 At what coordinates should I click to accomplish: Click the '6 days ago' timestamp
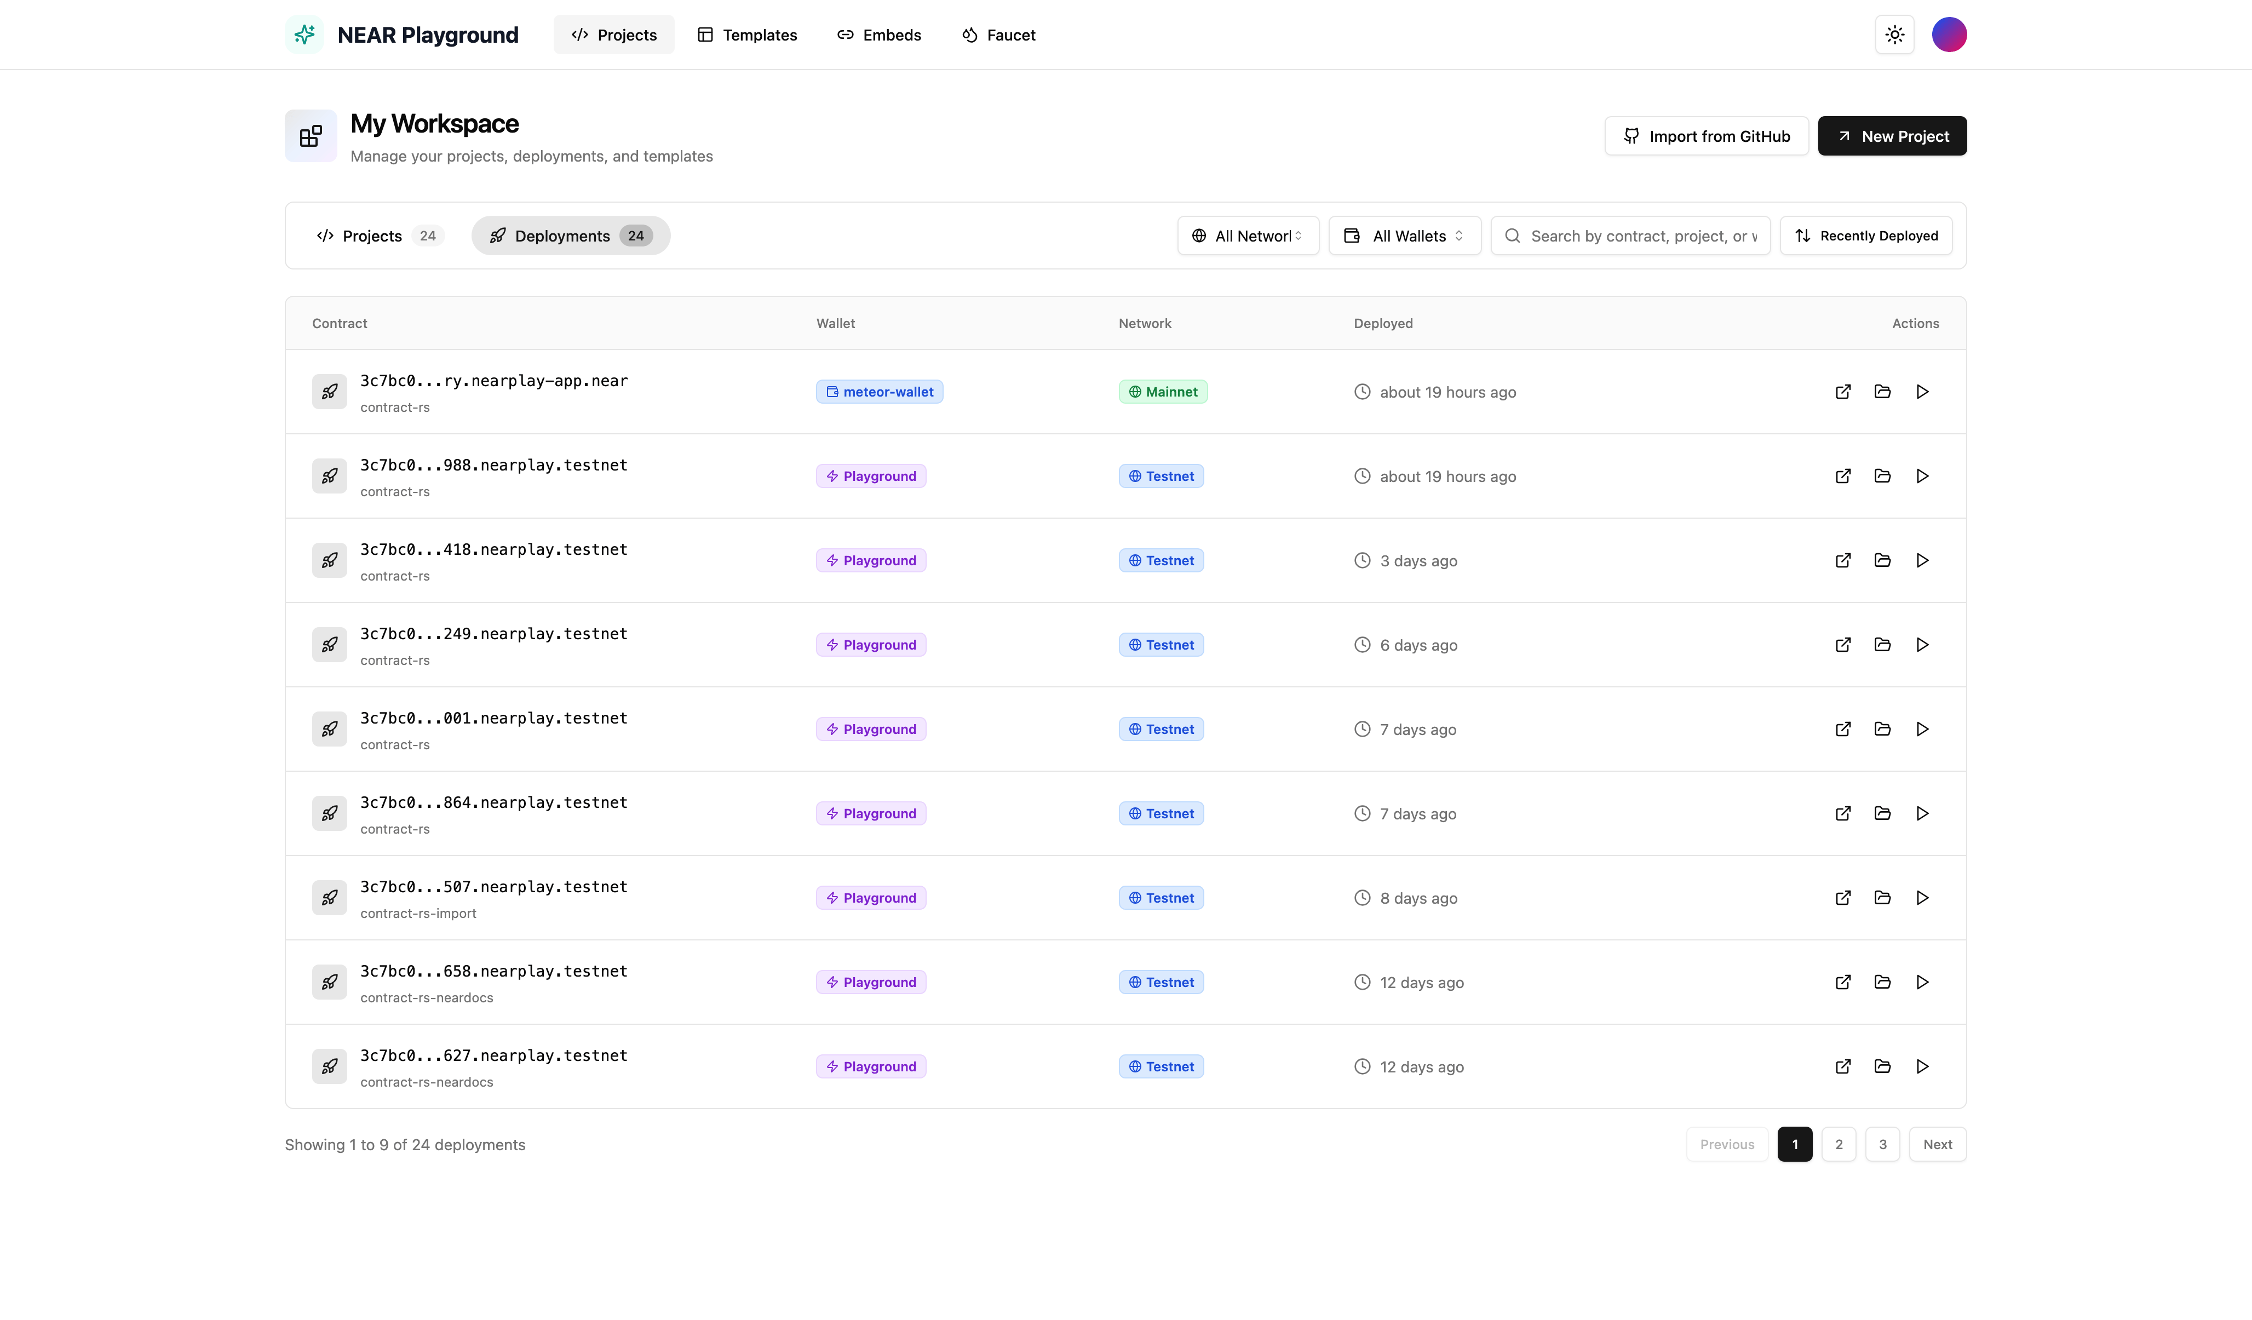click(1418, 644)
